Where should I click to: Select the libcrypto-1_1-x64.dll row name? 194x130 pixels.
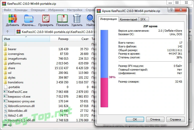pyautogui.click(x=21, y=120)
